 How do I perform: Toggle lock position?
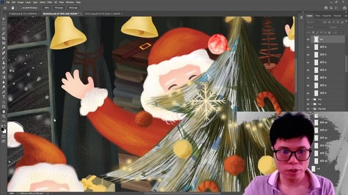pyautogui.click(x=321, y=32)
